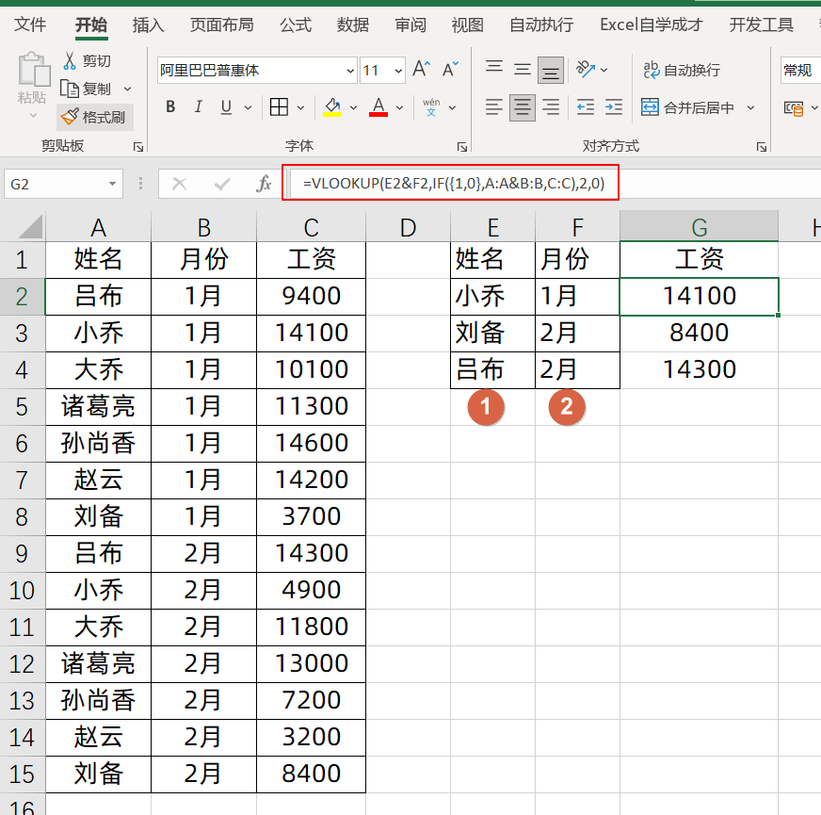Toggle bottom vertical alignment
821x815 pixels.
coord(550,70)
